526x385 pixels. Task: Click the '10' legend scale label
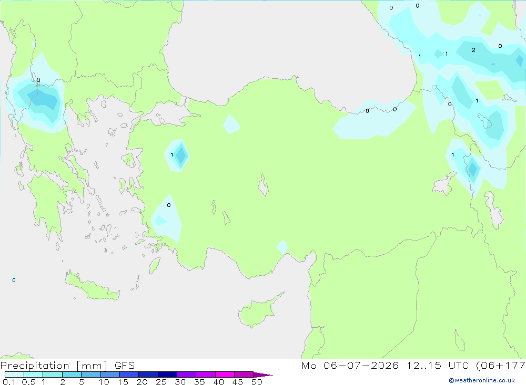(104, 382)
